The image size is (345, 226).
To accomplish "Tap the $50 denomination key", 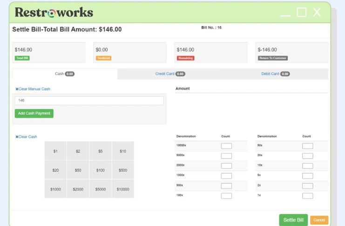I will click(x=78, y=170).
